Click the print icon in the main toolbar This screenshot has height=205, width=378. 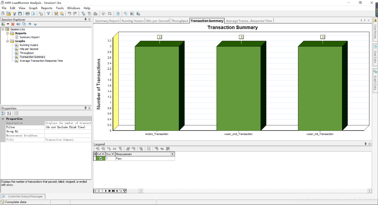point(27,14)
